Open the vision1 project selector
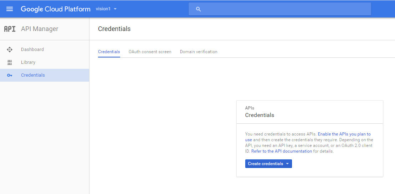This screenshot has width=395, height=194. tap(106, 9)
